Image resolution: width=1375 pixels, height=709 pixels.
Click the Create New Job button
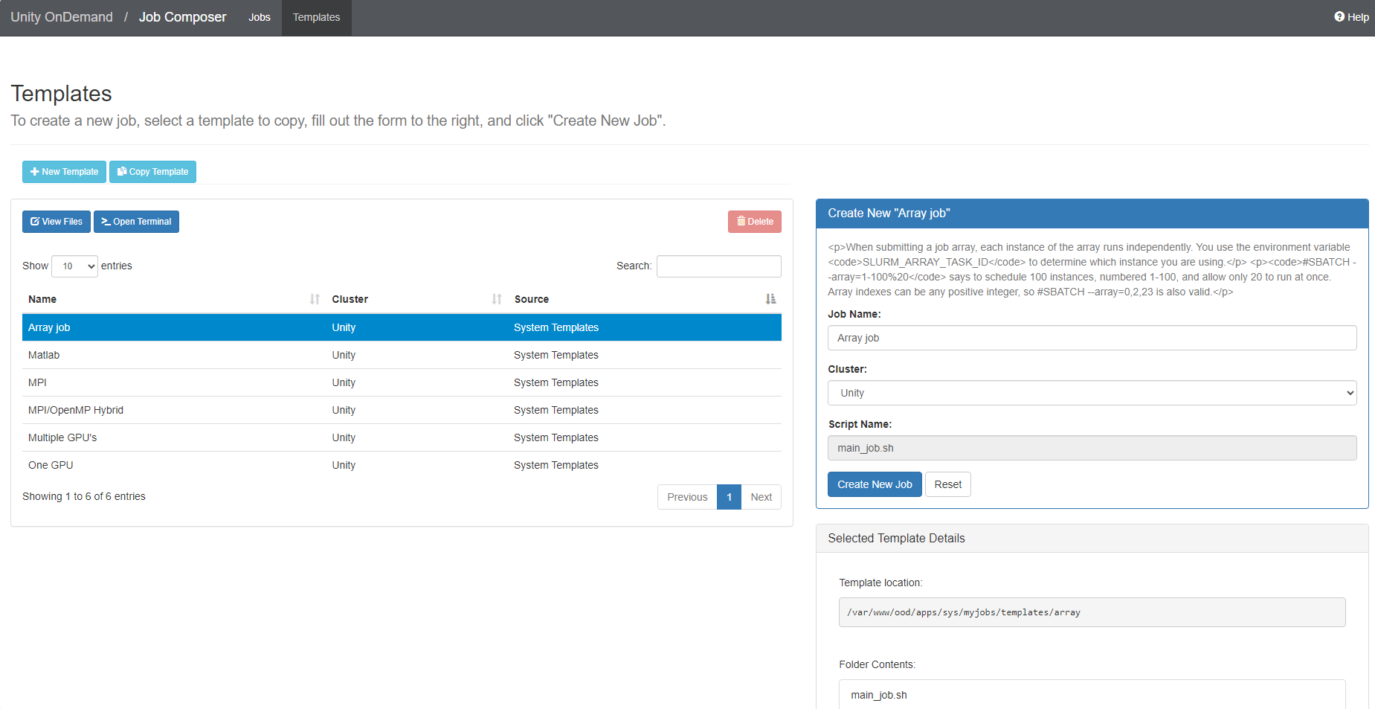pyautogui.click(x=875, y=484)
